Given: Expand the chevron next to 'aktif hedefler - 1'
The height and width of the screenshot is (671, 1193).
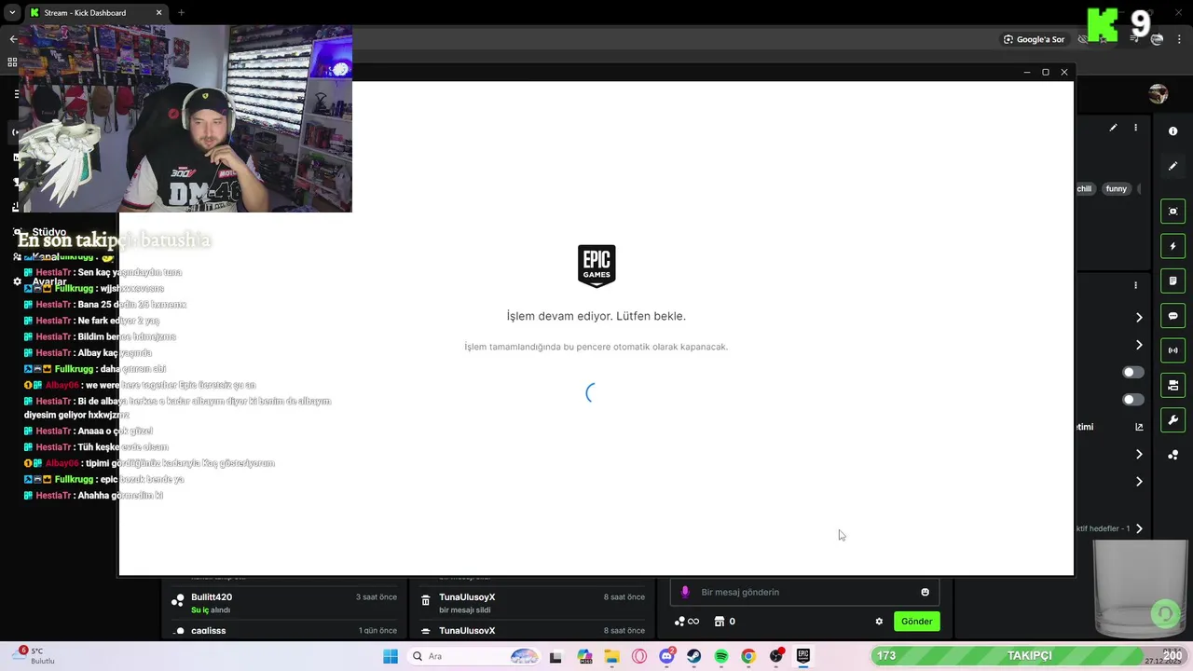Looking at the screenshot, I should coord(1139,528).
